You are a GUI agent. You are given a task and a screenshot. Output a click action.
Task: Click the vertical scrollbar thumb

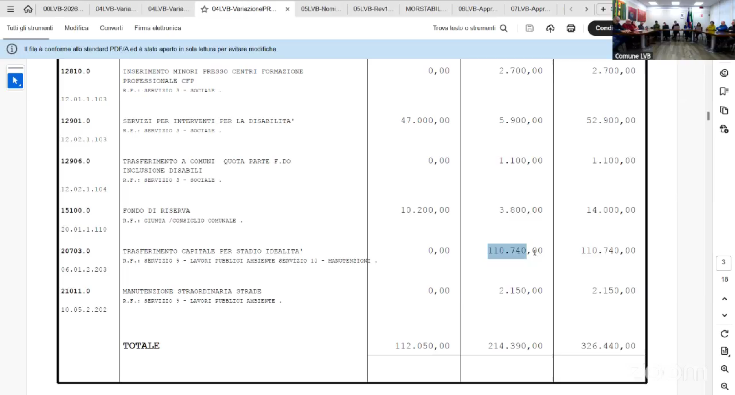708,116
